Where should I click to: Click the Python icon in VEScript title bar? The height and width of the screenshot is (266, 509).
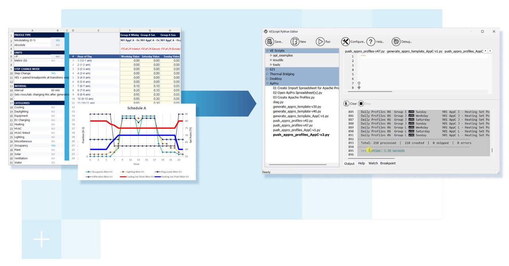(266, 31)
